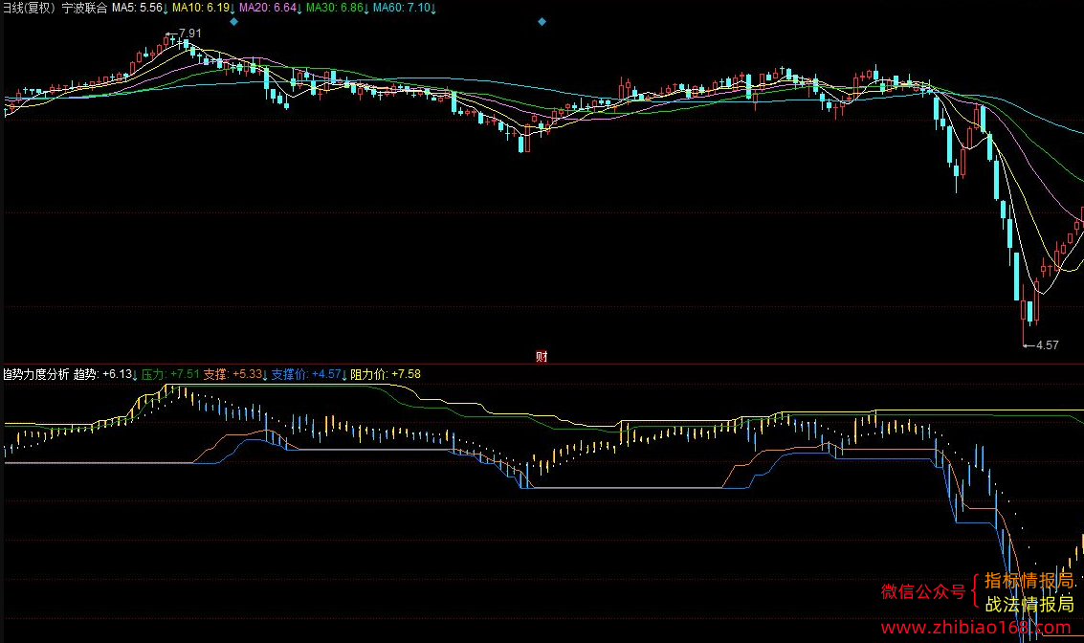Click the 支撑价: +4.57 value
Image resolution: width=1084 pixels, height=643 pixels.
point(308,375)
